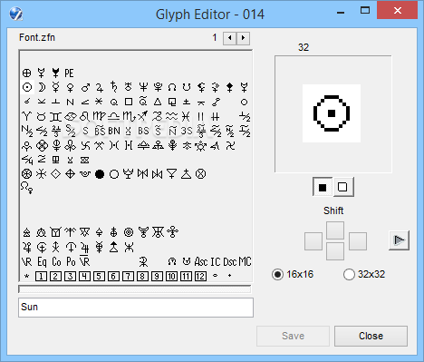Click the Glyph Editor title bar icon
The height and width of the screenshot is (362, 424).
[15, 14]
